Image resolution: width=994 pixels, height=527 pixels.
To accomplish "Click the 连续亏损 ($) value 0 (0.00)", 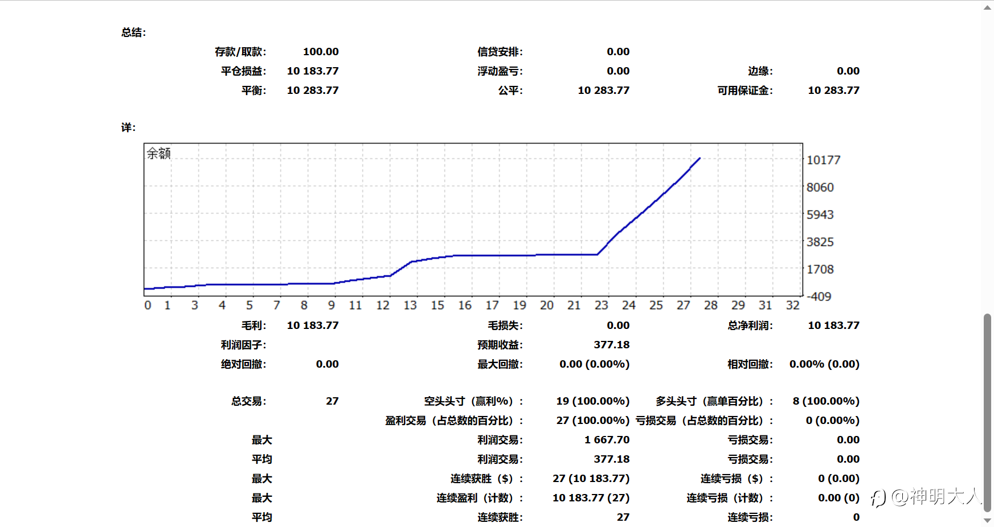I will tap(839, 479).
